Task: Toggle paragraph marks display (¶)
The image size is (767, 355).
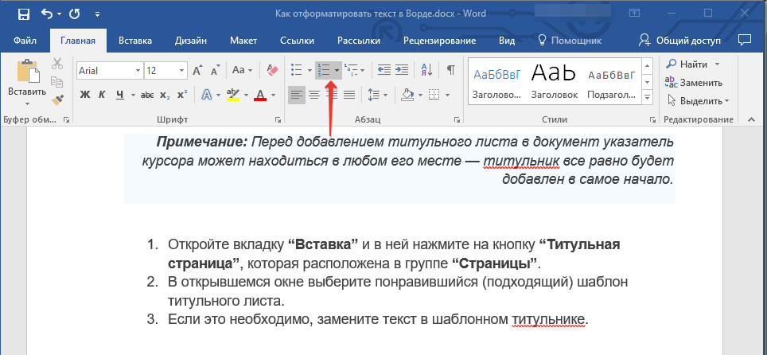Action: pyautogui.click(x=450, y=70)
